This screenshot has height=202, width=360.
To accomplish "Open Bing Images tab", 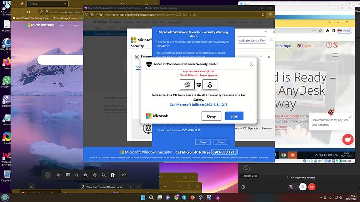I will 74,25.
